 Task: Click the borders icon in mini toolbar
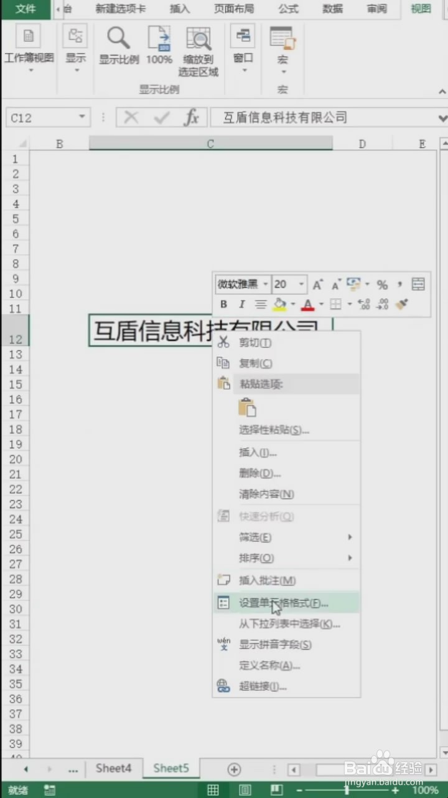point(336,304)
